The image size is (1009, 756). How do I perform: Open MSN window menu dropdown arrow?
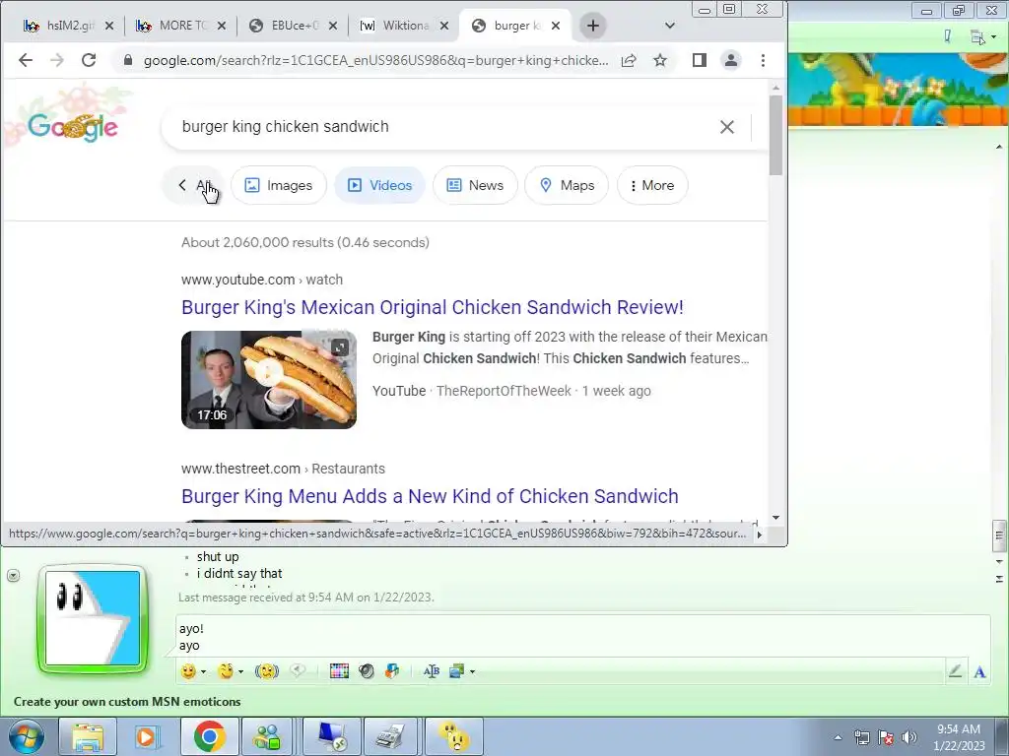click(993, 37)
